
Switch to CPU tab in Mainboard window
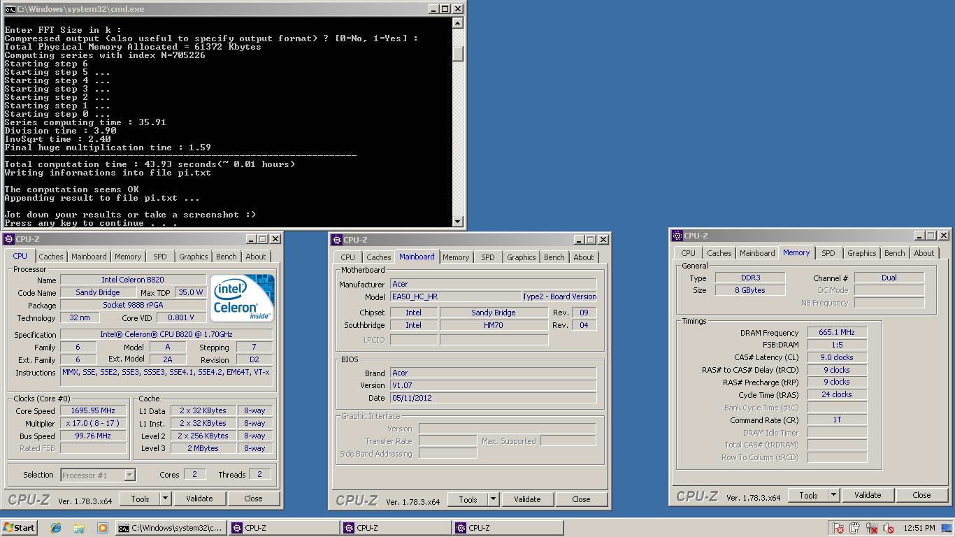348,257
